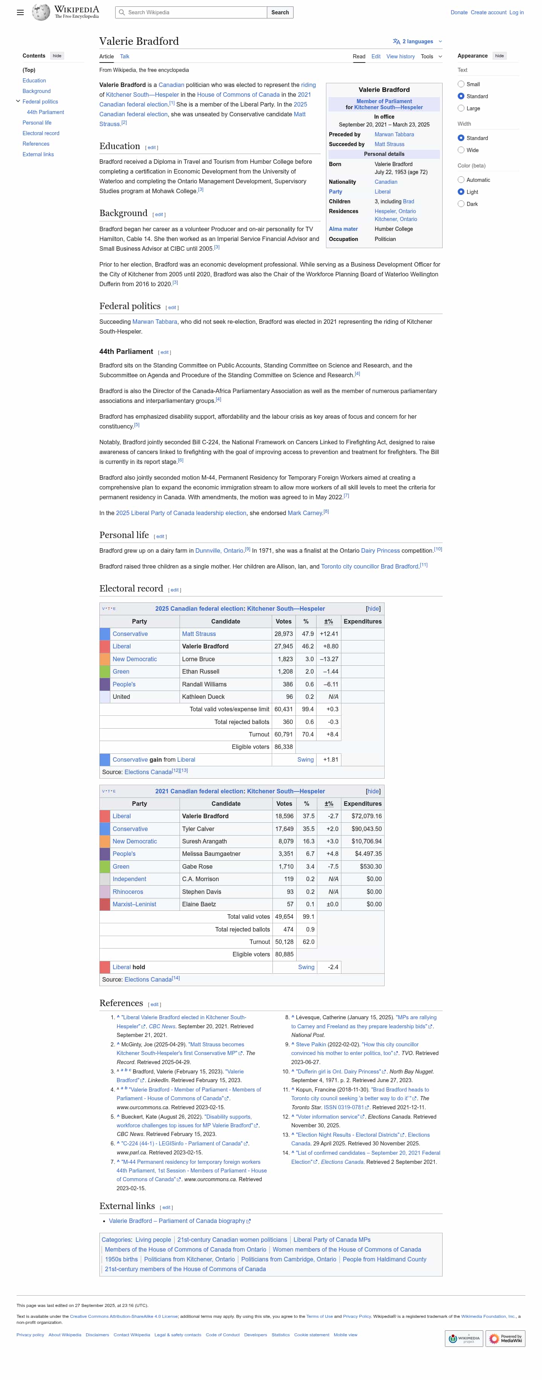542x1380 pixels.
Task: Go to Personal life in contents
Action: pyautogui.click(x=37, y=123)
